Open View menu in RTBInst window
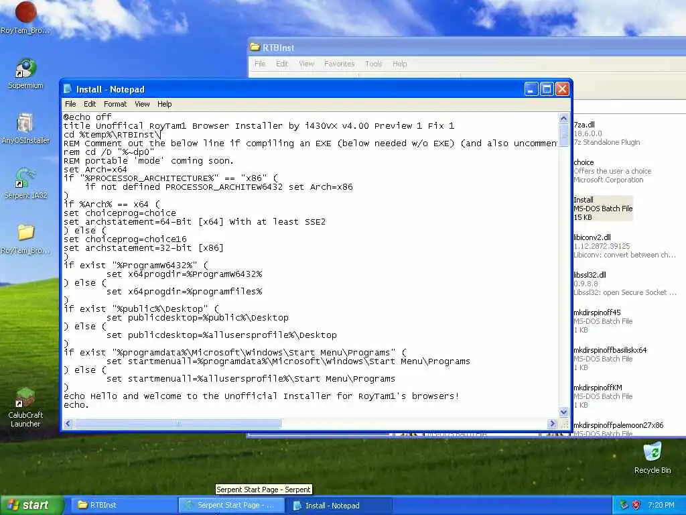Screen dimensions: 686x515 pos(306,64)
